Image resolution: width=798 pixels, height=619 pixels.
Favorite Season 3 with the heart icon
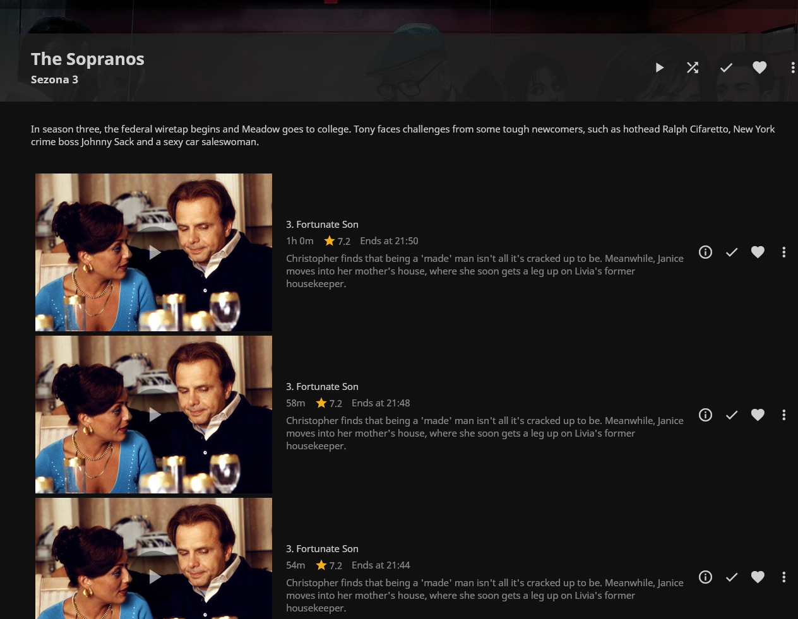pyautogui.click(x=759, y=68)
